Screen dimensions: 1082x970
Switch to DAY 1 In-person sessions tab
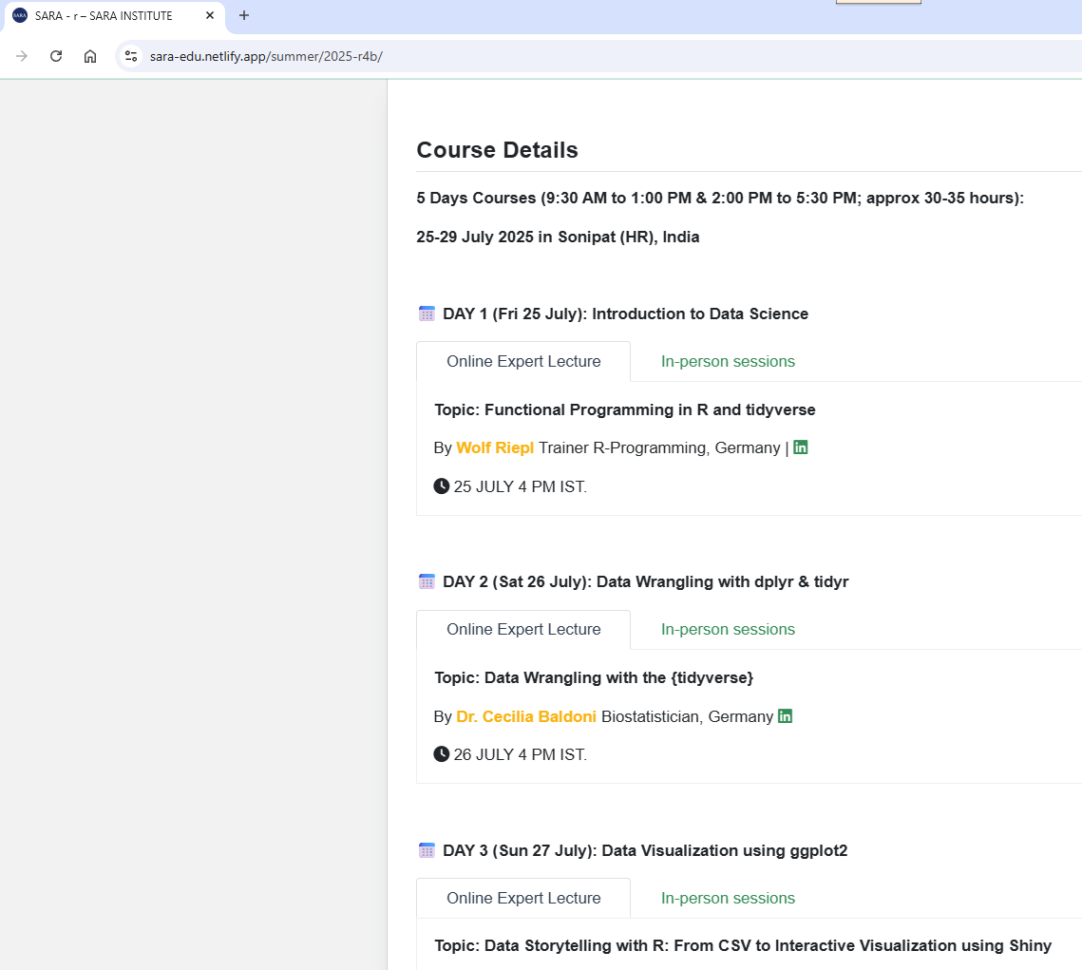[x=728, y=361]
